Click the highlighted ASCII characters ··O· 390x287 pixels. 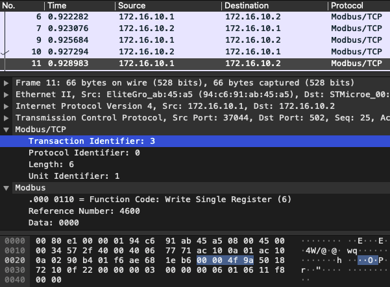point(368,260)
